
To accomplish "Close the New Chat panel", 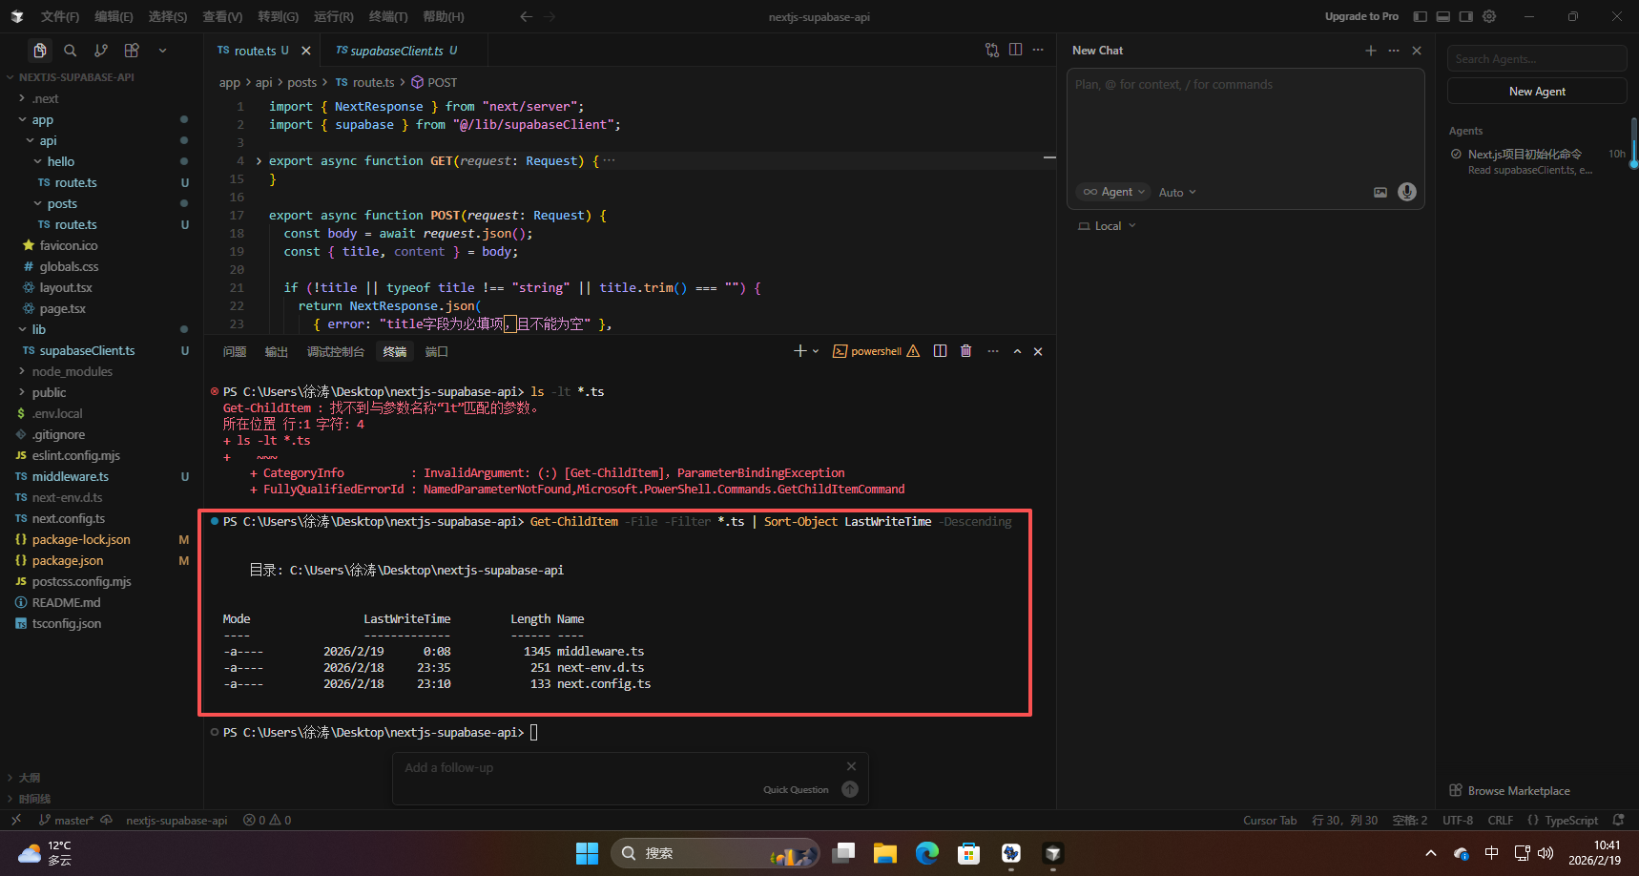I will (x=1417, y=51).
